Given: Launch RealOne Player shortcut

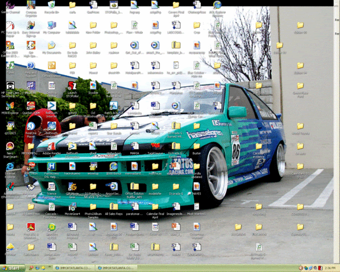Looking at the screenshot, I should [x=31, y=126].
